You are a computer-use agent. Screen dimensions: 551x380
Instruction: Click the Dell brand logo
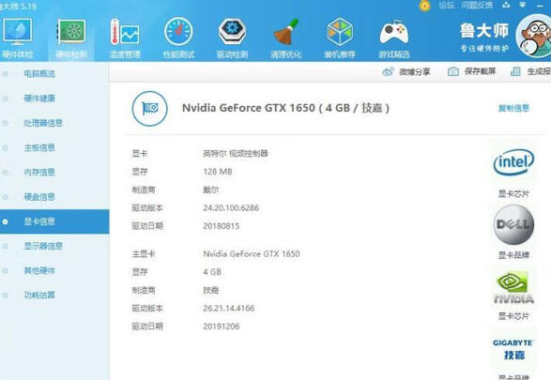[513, 225]
